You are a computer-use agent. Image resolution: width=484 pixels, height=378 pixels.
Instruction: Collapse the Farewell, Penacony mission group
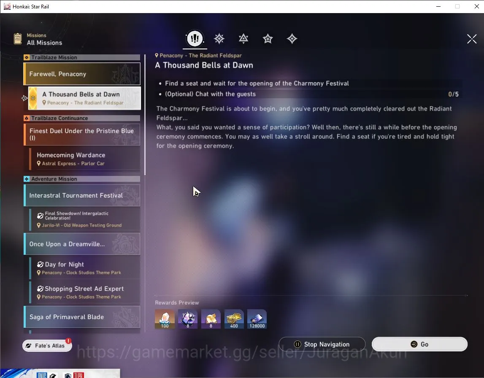82,74
